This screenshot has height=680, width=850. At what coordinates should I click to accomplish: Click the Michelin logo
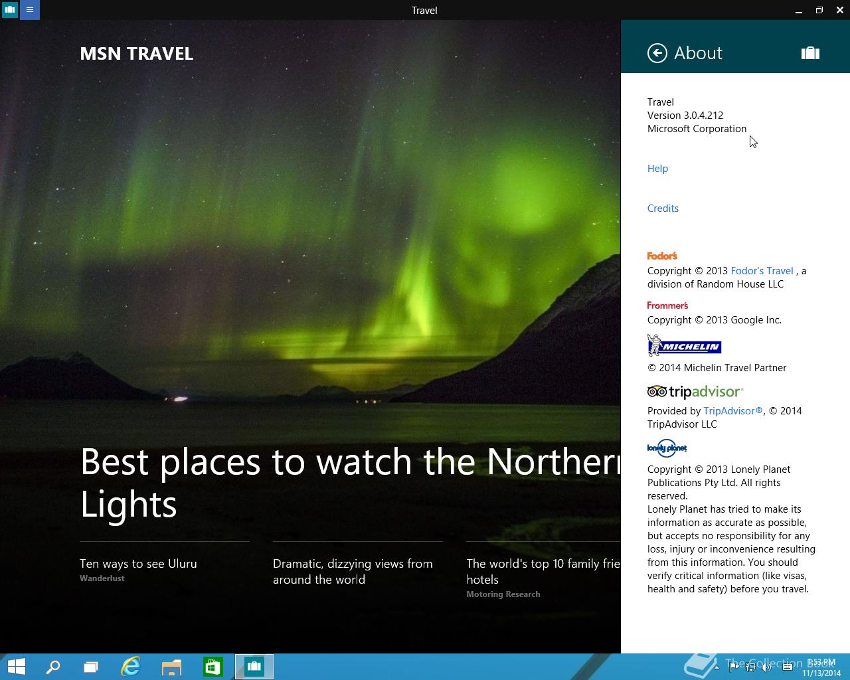tap(684, 345)
